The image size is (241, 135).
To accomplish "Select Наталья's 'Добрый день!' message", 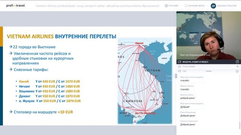I will 188,124.
